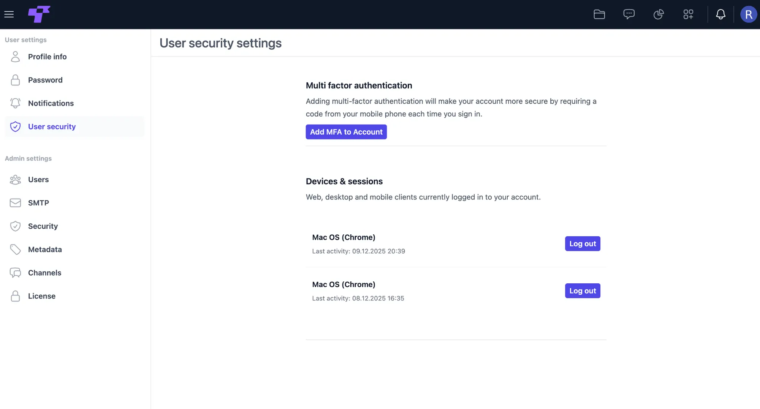Open the apps grid icon
Viewport: 760px width, 409px height.
point(688,14)
